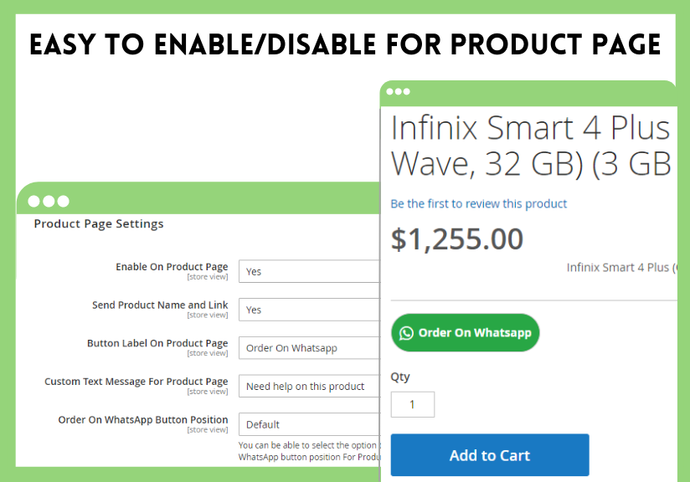Click the Button Label On Product Page field
The height and width of the screenshot is (482, 690).
309,348
